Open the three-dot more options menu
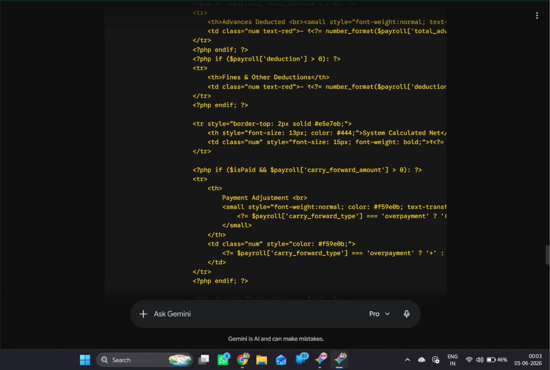 click(537, 16)
